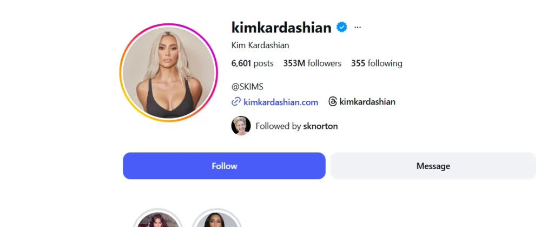
Task: Click the blue verified badge
Action: pyautogui.click(x=341, y=27)
